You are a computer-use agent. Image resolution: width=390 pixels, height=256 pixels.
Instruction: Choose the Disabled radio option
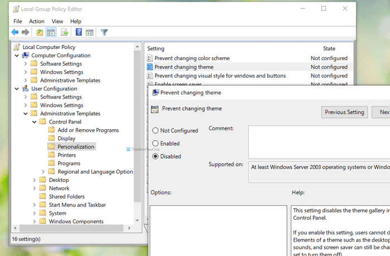point(155,156)
